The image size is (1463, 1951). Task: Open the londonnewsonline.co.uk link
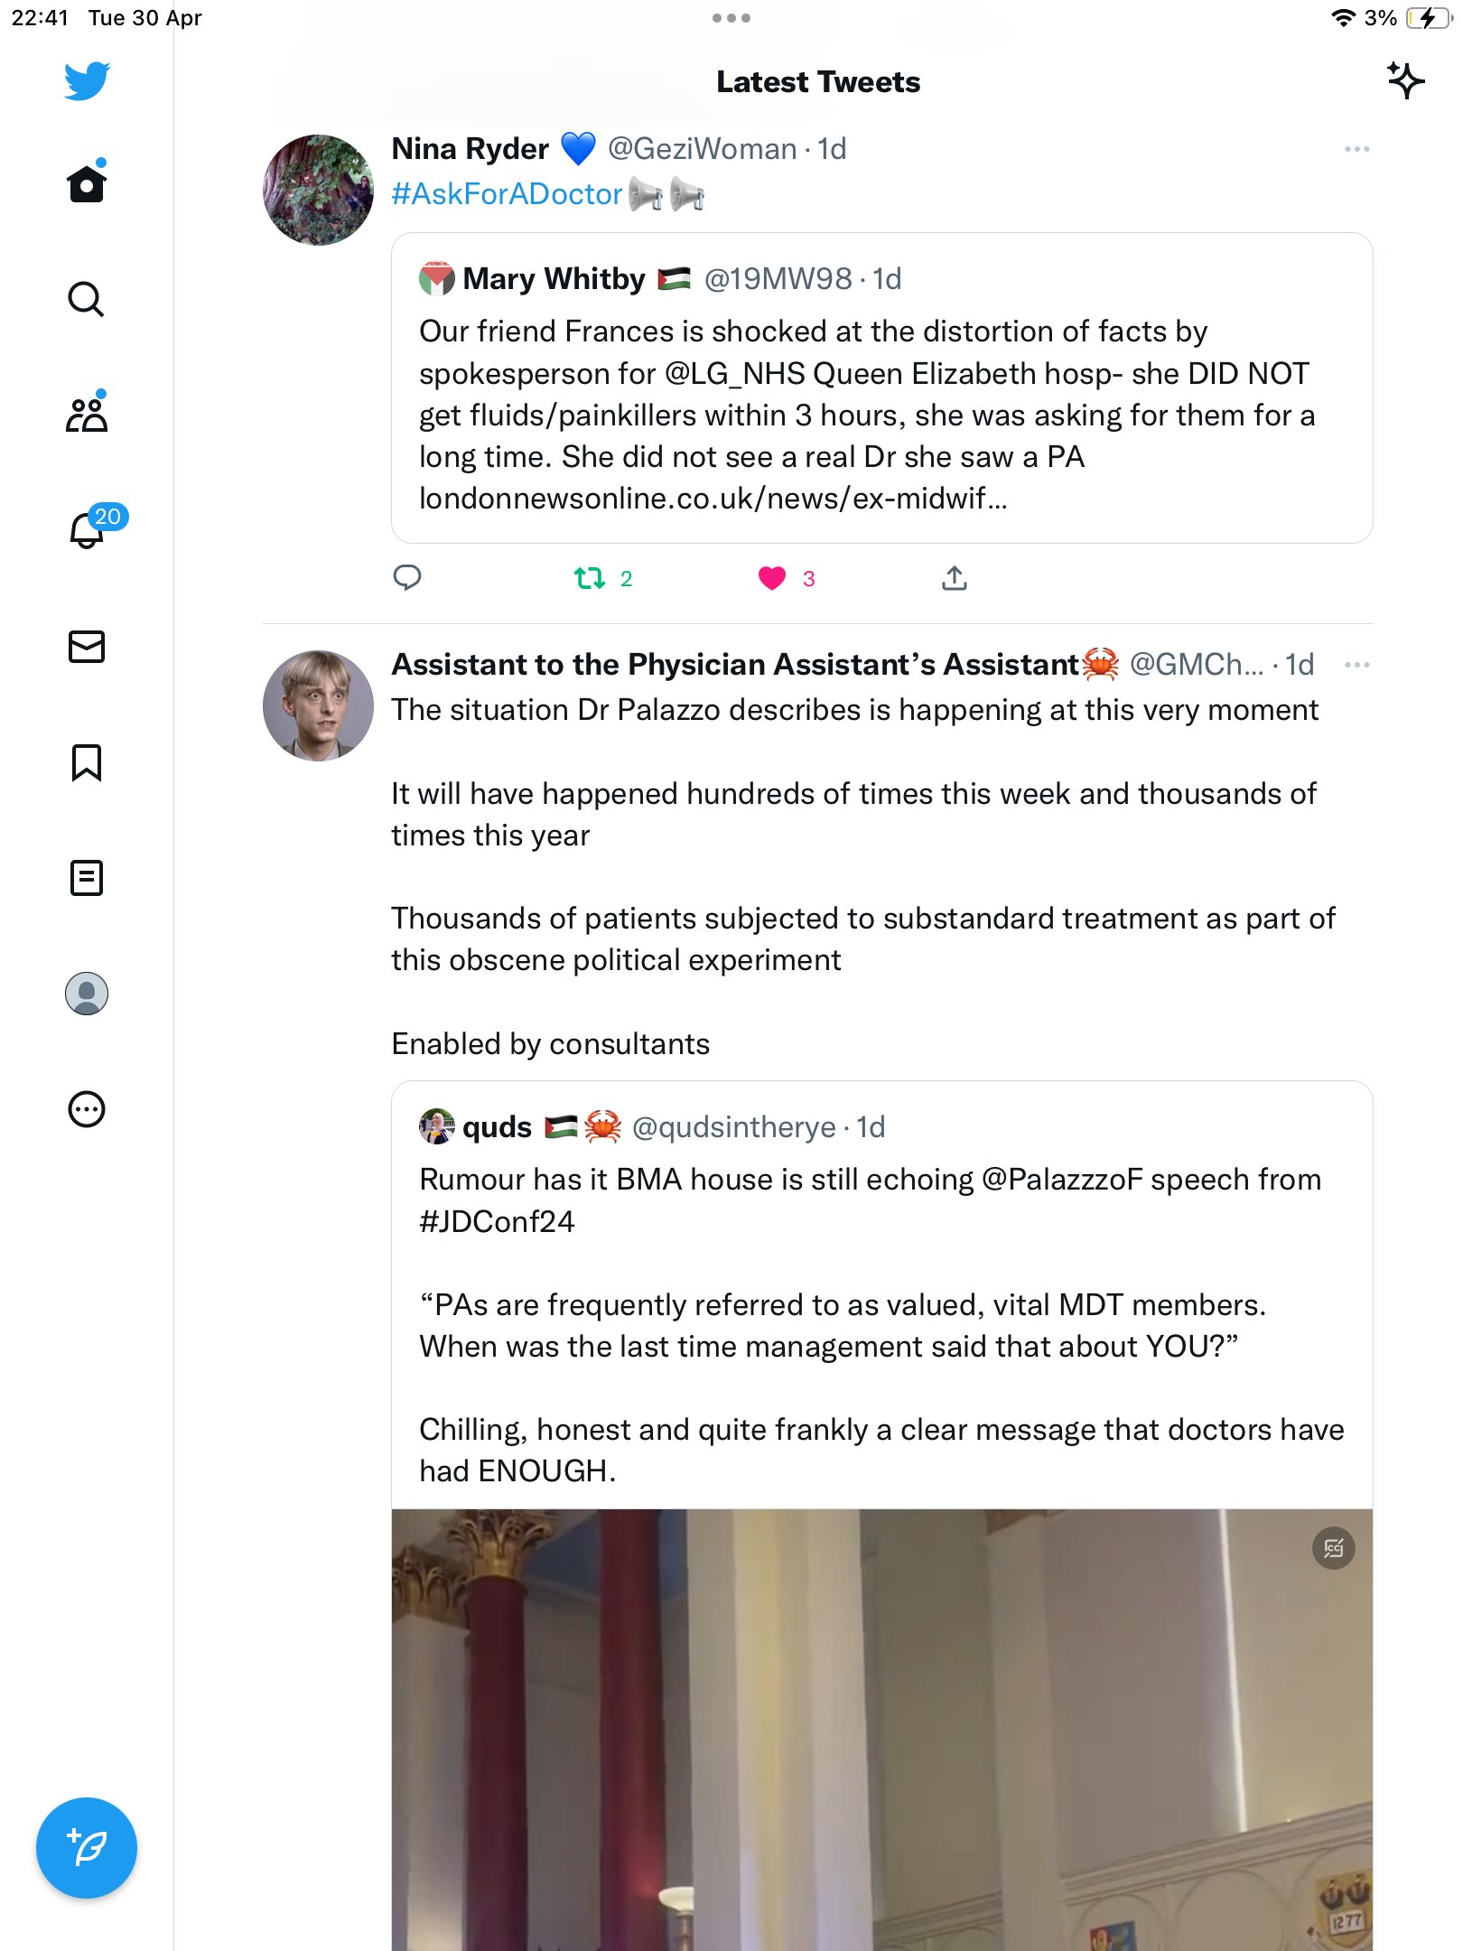(713, 499)
